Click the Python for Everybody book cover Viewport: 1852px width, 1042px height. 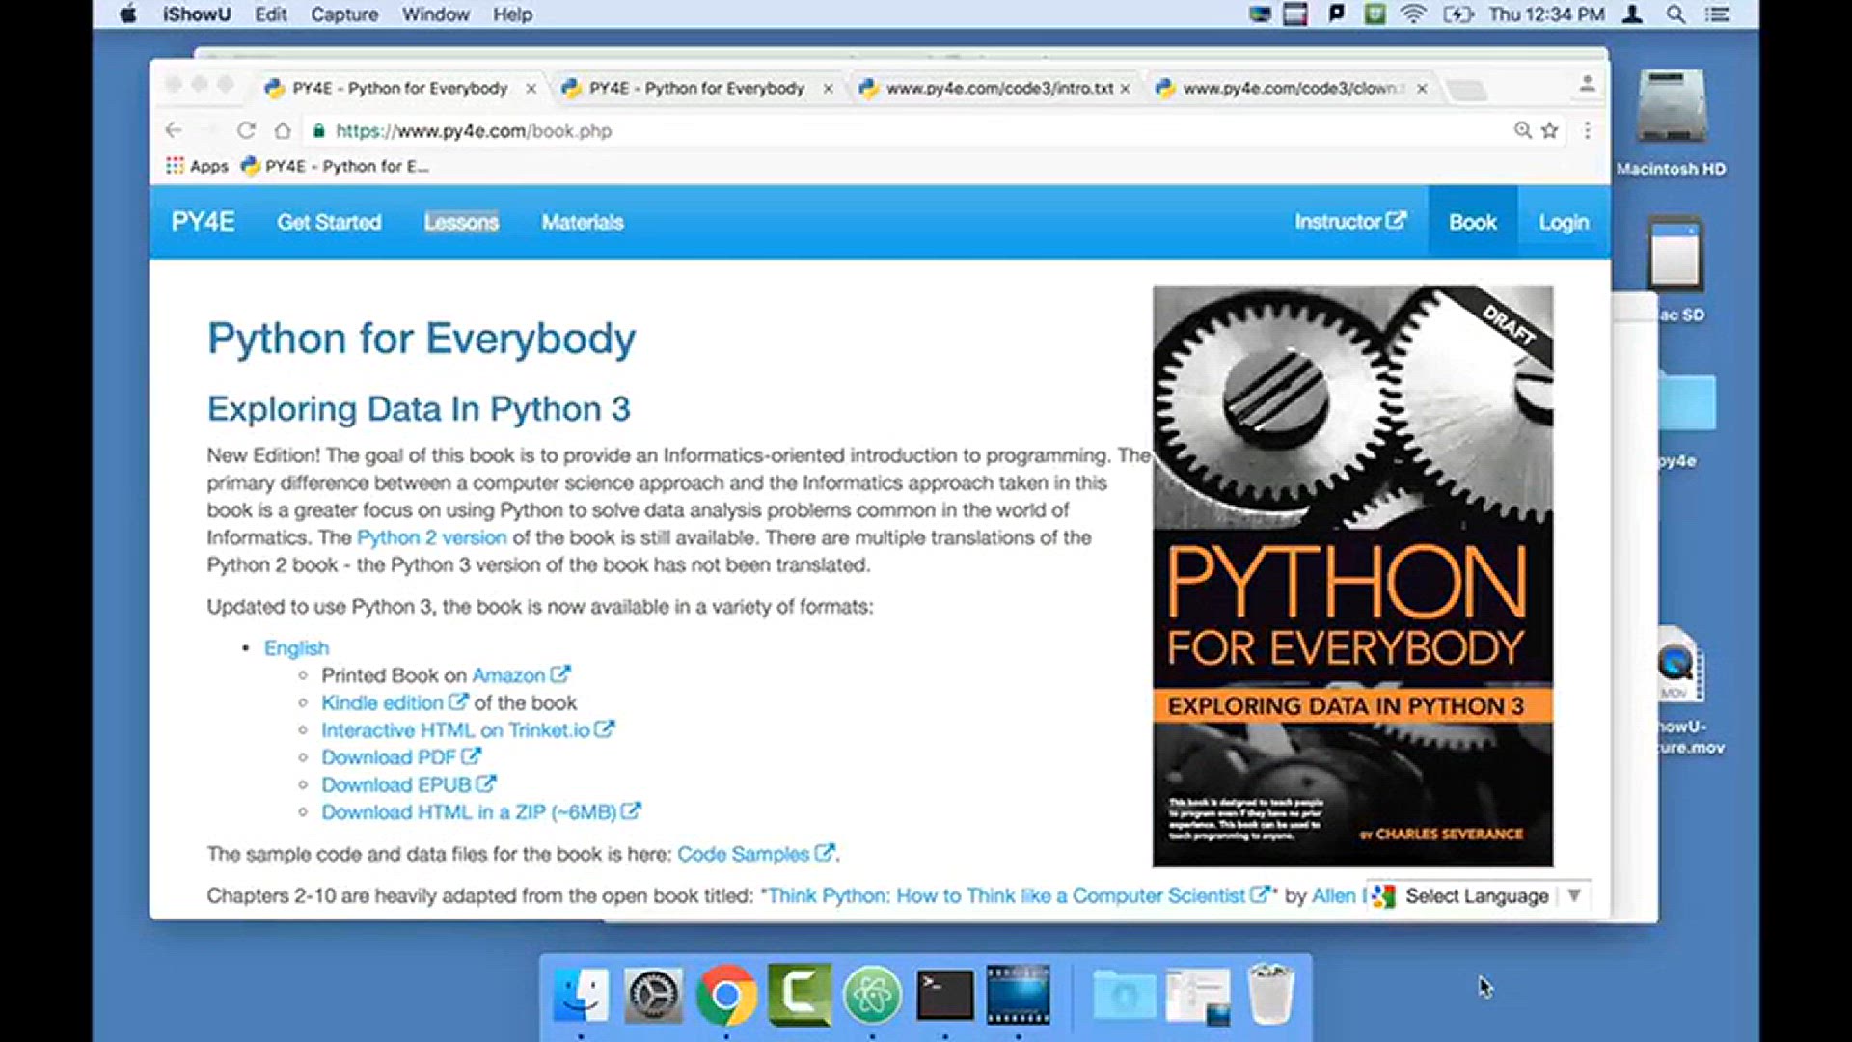tap(1352, 576)
